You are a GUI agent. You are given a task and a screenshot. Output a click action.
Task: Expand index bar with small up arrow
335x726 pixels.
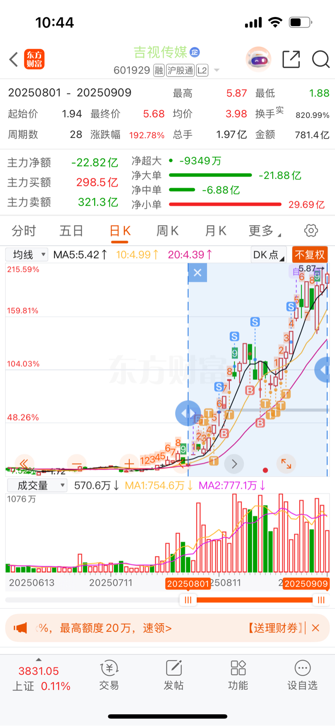click(39, 660)
